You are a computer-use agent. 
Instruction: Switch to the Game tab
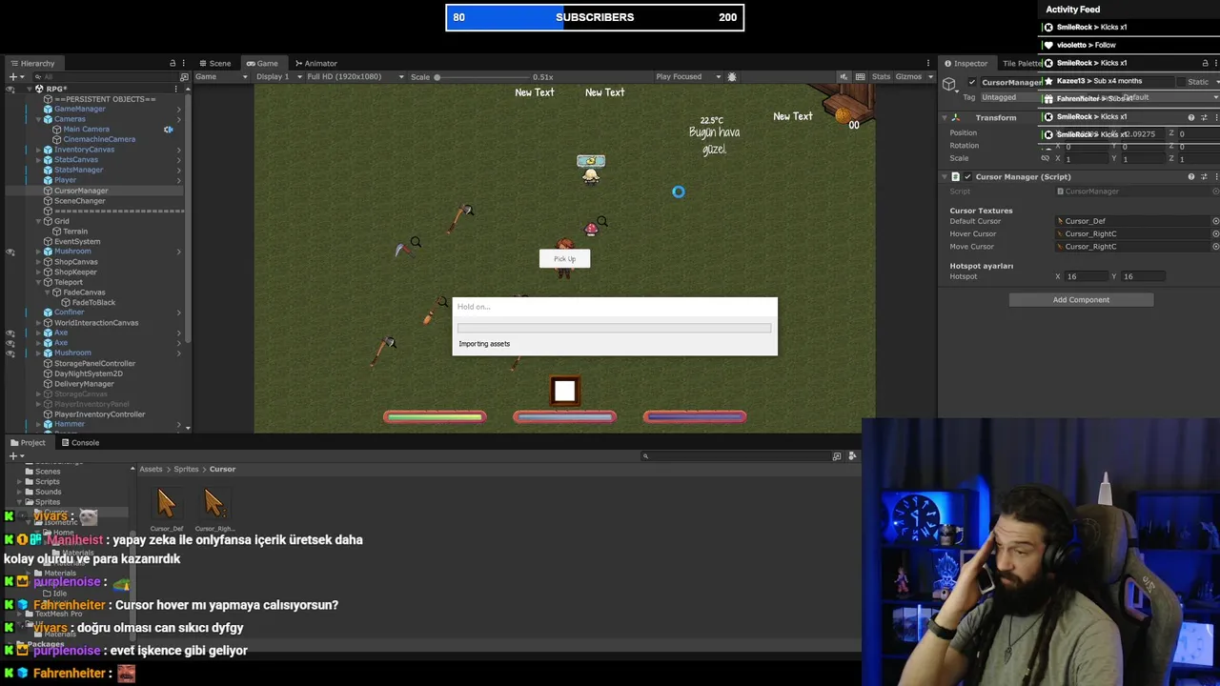[262, 63]
